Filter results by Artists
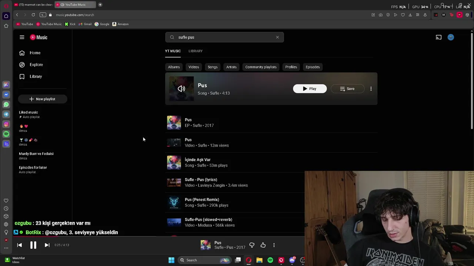The width and height of the screenshot is (474, 266). coord(231,67)
